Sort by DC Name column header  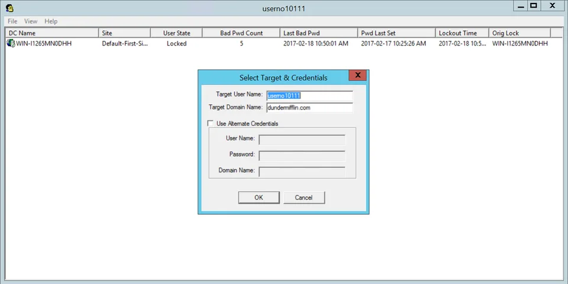pos(52,33)
